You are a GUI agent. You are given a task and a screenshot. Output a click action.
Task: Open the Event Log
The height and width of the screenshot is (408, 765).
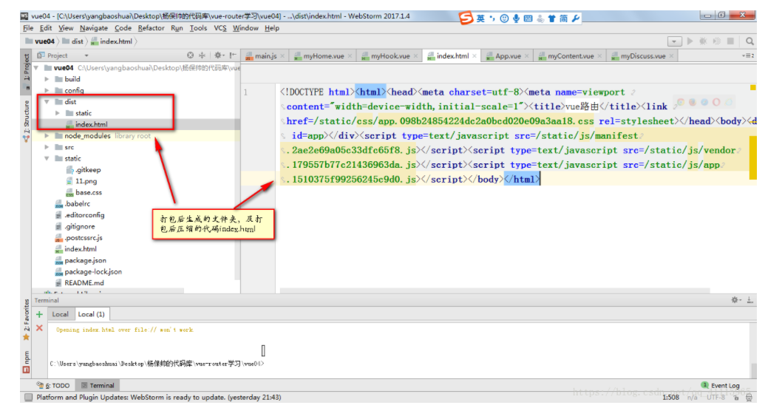pyautogui.click(x=721, y=386)
